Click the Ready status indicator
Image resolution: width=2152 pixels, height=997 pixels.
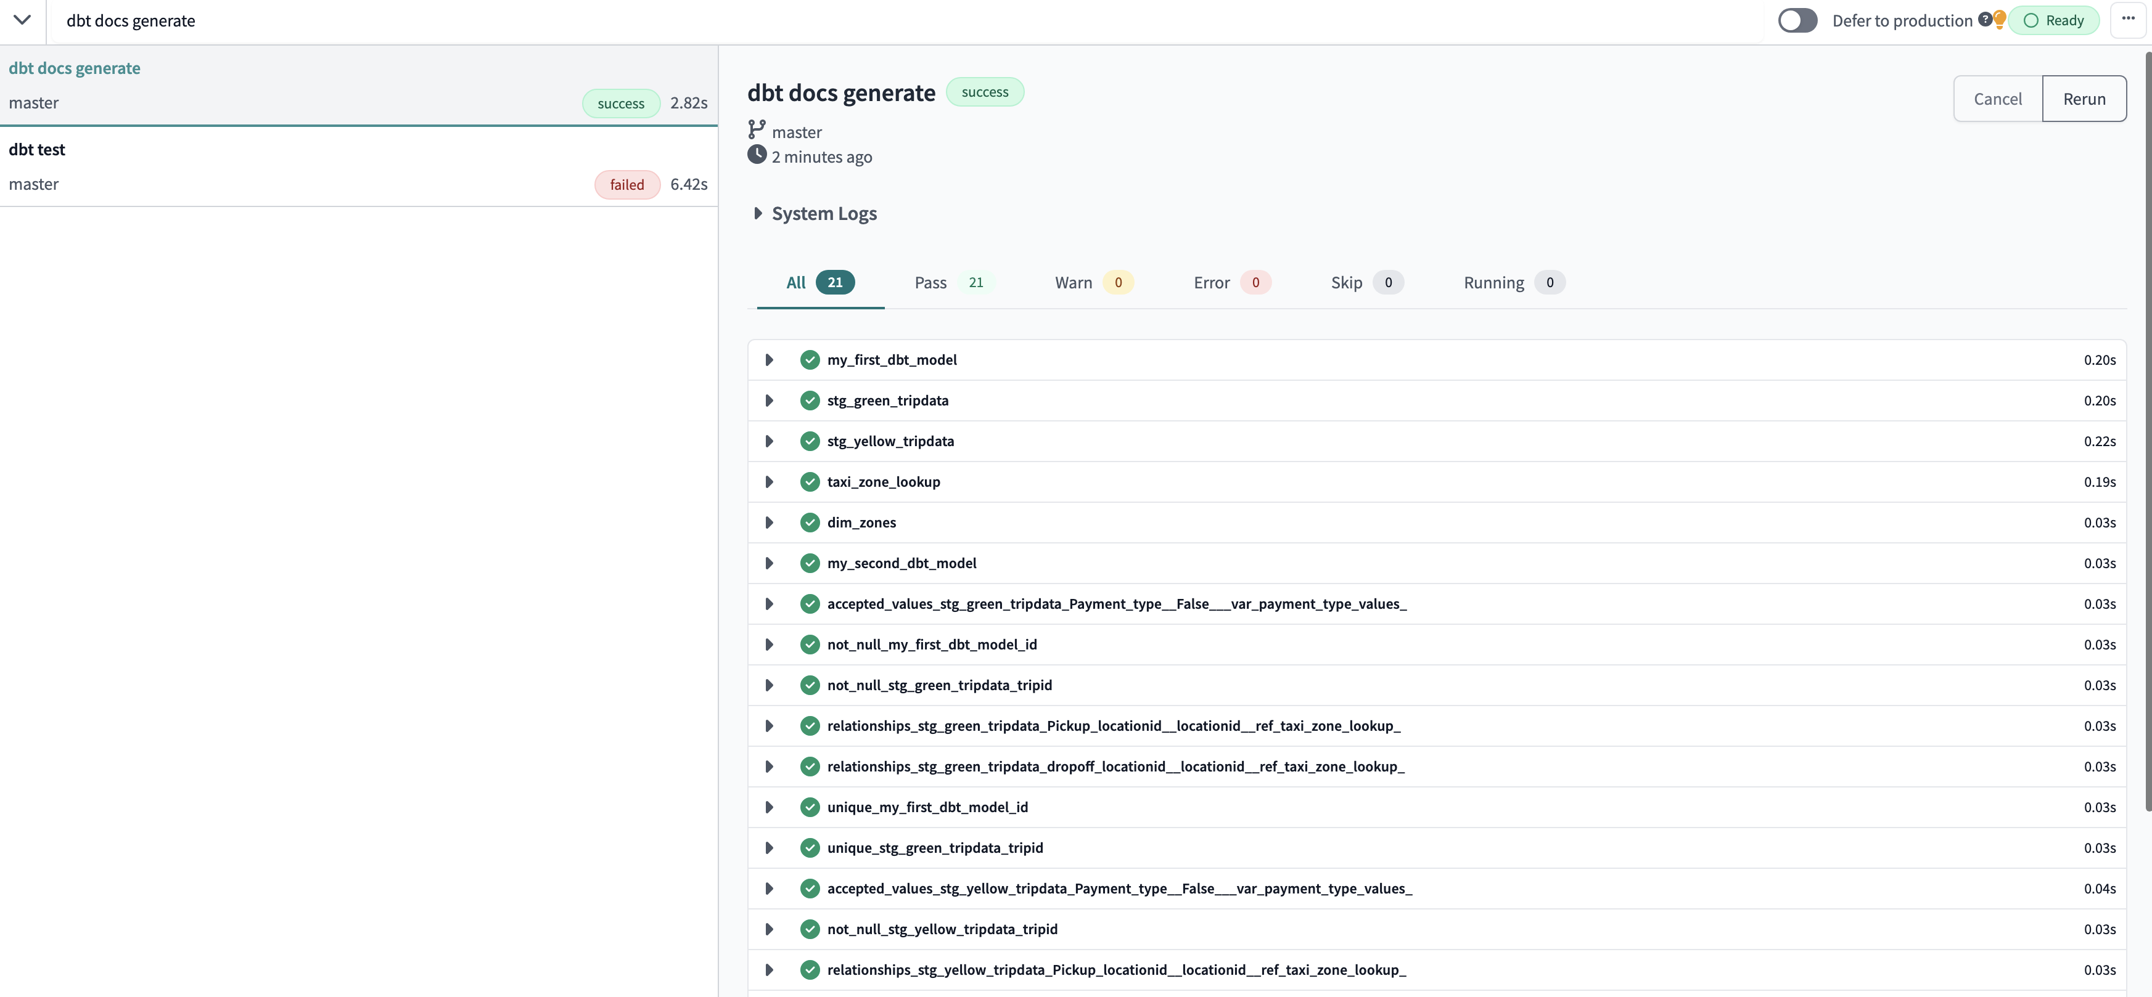[2053, 21]
